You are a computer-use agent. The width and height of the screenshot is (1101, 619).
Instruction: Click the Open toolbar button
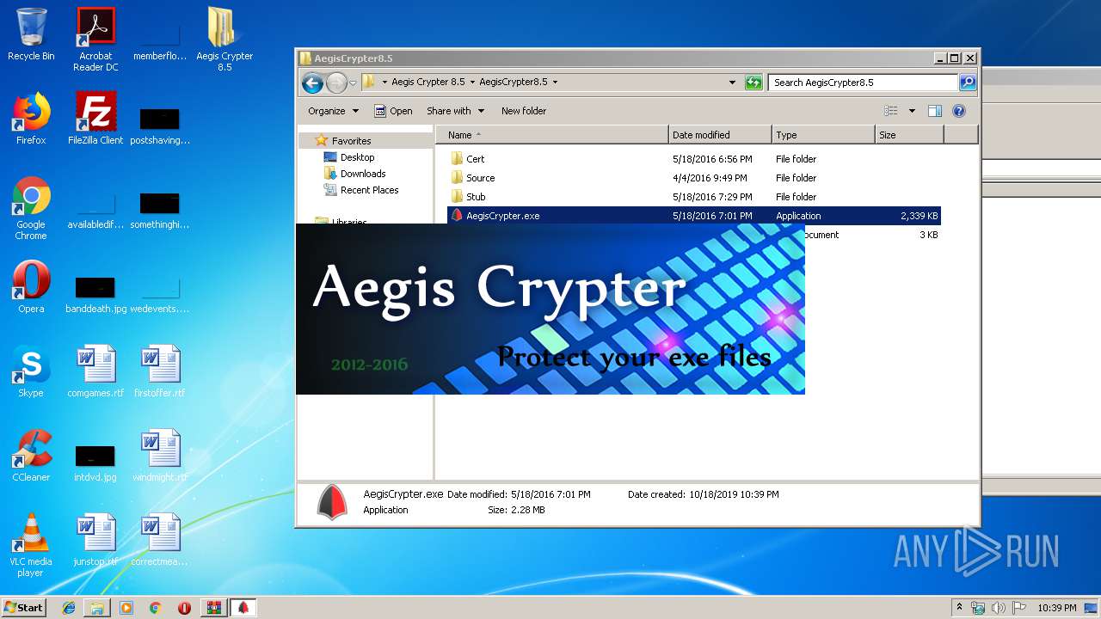click(x=393, y=111)
